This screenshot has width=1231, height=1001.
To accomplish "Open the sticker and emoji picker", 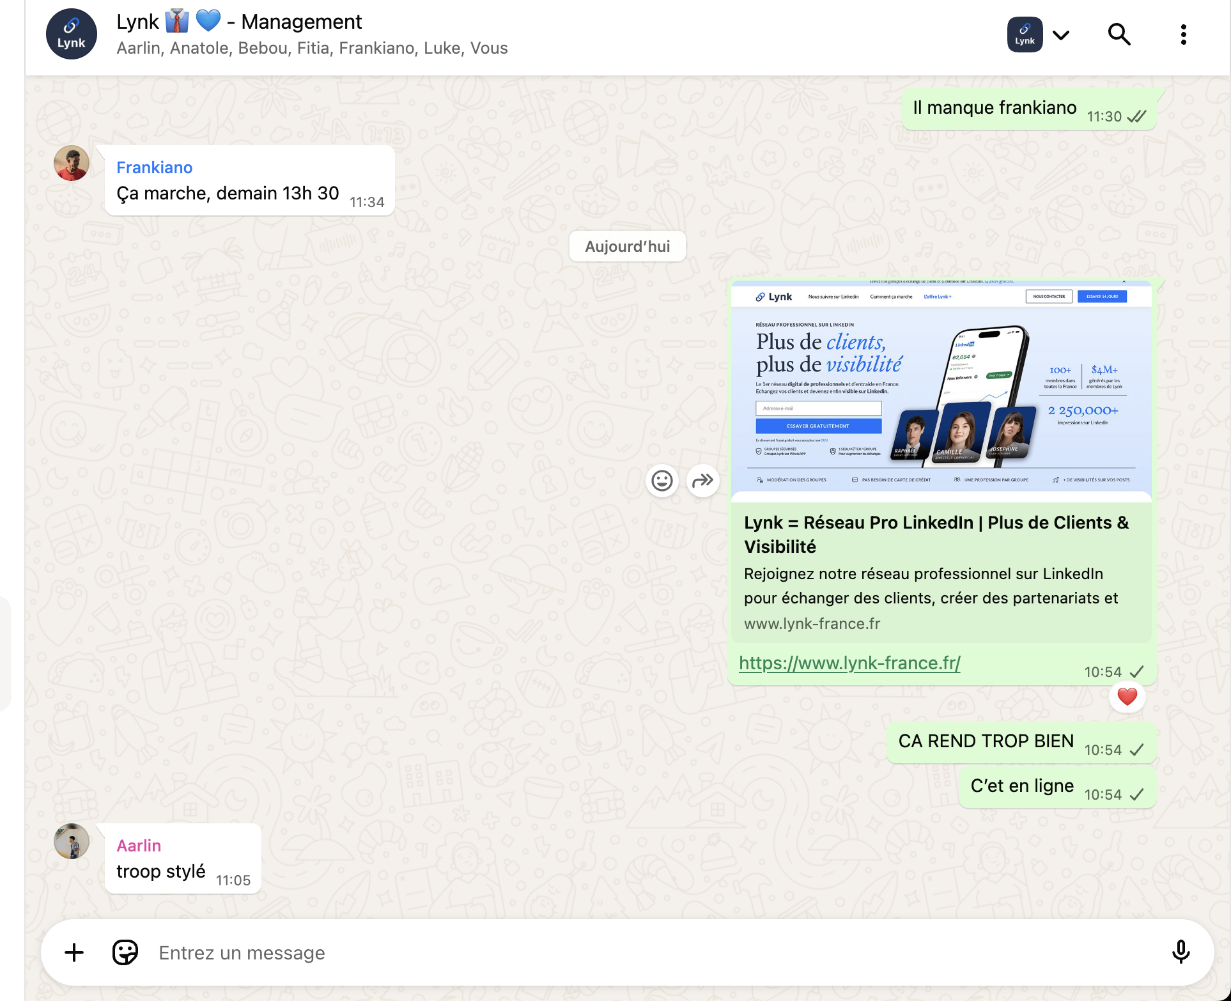I will click(x=125, y=952).
